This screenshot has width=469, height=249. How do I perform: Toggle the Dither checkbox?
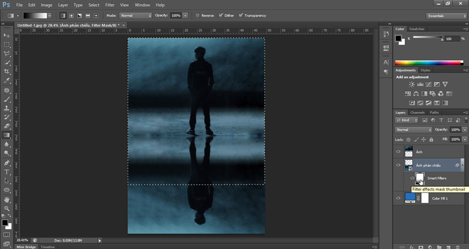(221, 16)
